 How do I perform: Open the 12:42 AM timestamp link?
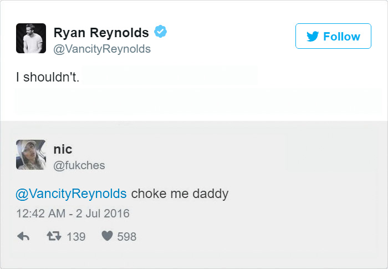(x=42, y=213)
